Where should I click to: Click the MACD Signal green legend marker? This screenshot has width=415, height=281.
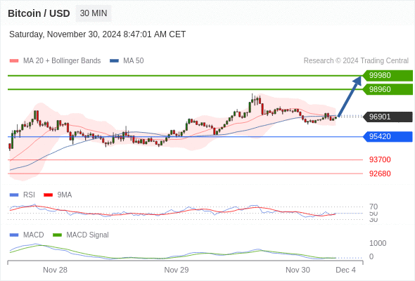(x=57, y=235)
